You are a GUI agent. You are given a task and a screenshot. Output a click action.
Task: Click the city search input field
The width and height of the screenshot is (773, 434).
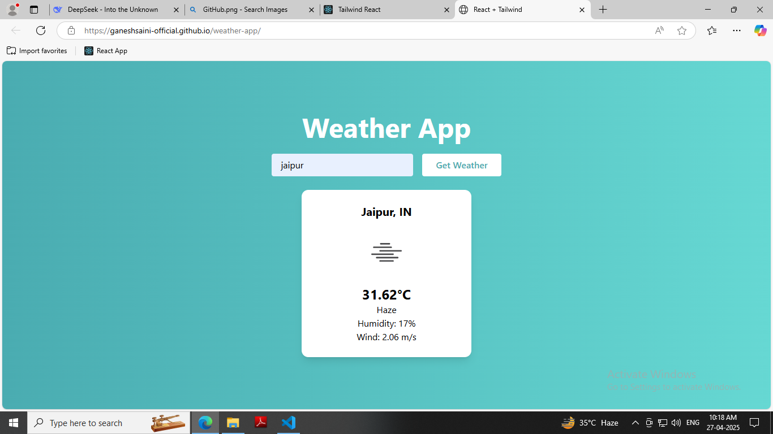click(x=342, y=165)
